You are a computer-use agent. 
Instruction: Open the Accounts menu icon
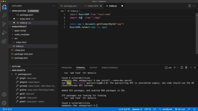tap(4, 94)
